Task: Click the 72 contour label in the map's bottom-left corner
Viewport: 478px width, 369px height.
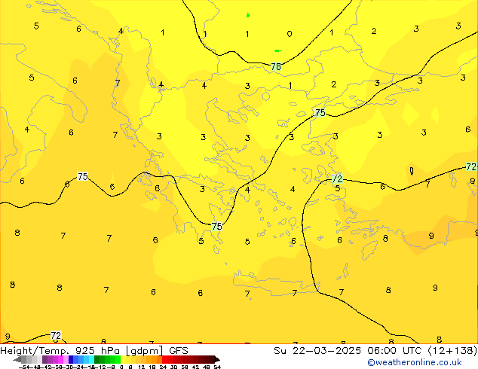Action: tap(56, 336)
